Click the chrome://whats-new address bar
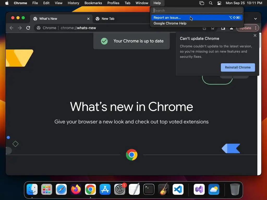Screen dimensions: 267x200 tap(78, 28)
